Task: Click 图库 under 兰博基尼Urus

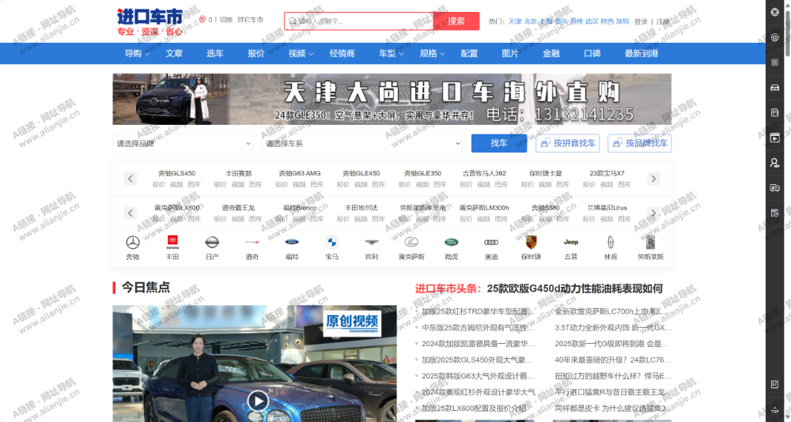Action: tap(625, 219)
